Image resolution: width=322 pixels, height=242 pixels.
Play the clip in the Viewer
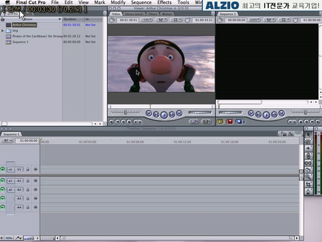(x=164, y=115)
